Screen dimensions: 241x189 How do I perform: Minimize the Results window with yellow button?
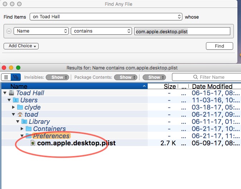click(x=11, y=68)
